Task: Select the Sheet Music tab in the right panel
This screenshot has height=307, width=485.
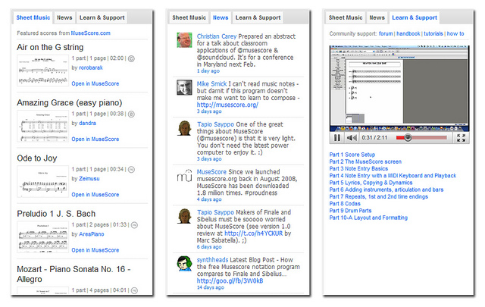Action: (x=346, y=17)
